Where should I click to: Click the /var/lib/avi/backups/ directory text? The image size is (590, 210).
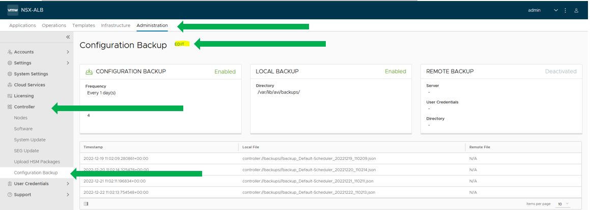click(278, 92)
